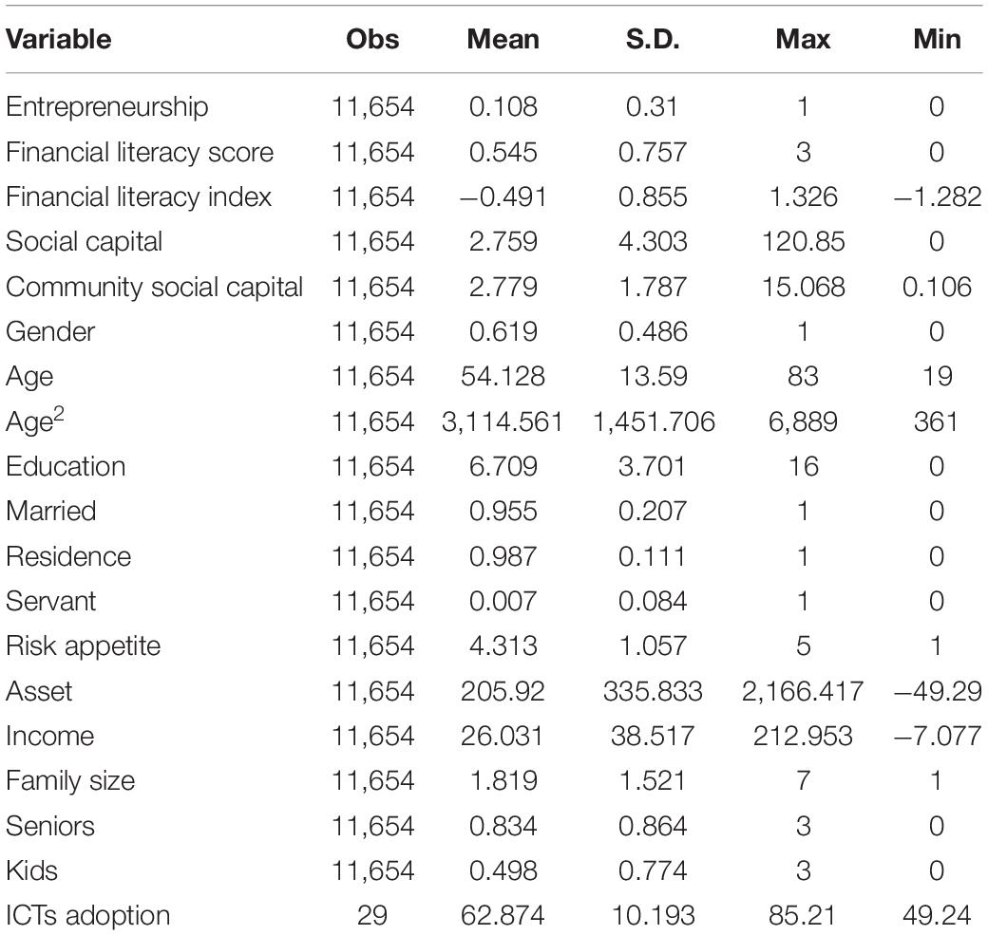The height and width of the screenshot is (935, 988).
Task: Click the Risk appetite row label
Action: [x=84, y=646]
